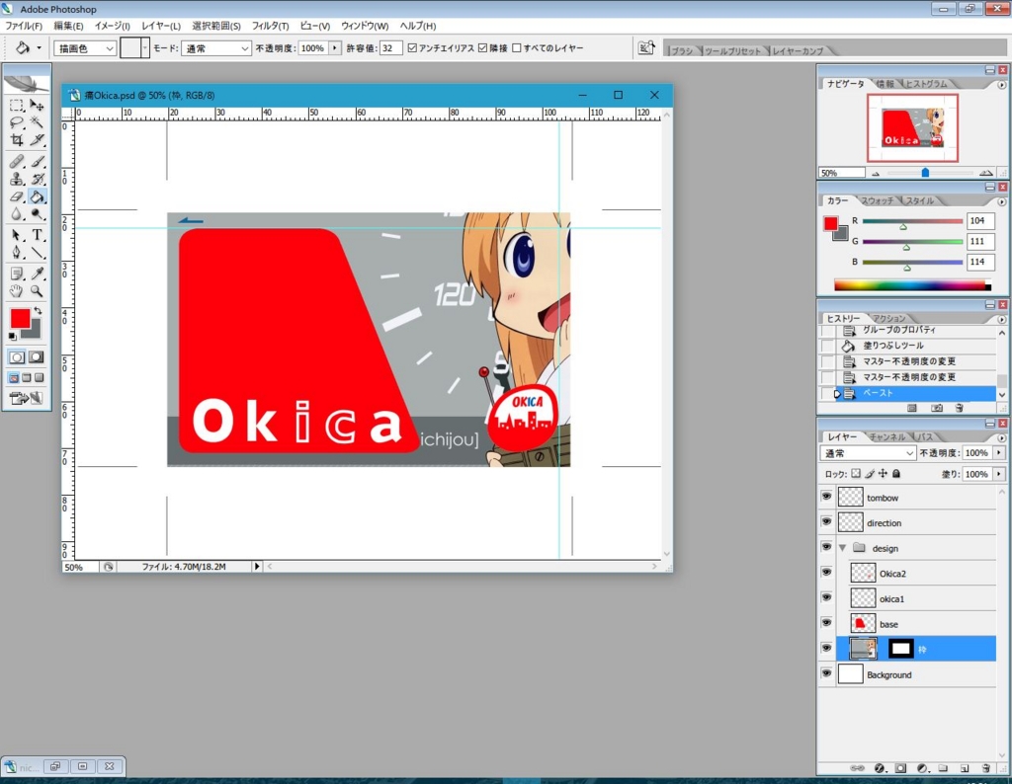The height and width of the screenshot is (784, 1012).
Task: Open the Layer (レイヤー) menu
Action: pyautogui.click(x=161, y=26)
